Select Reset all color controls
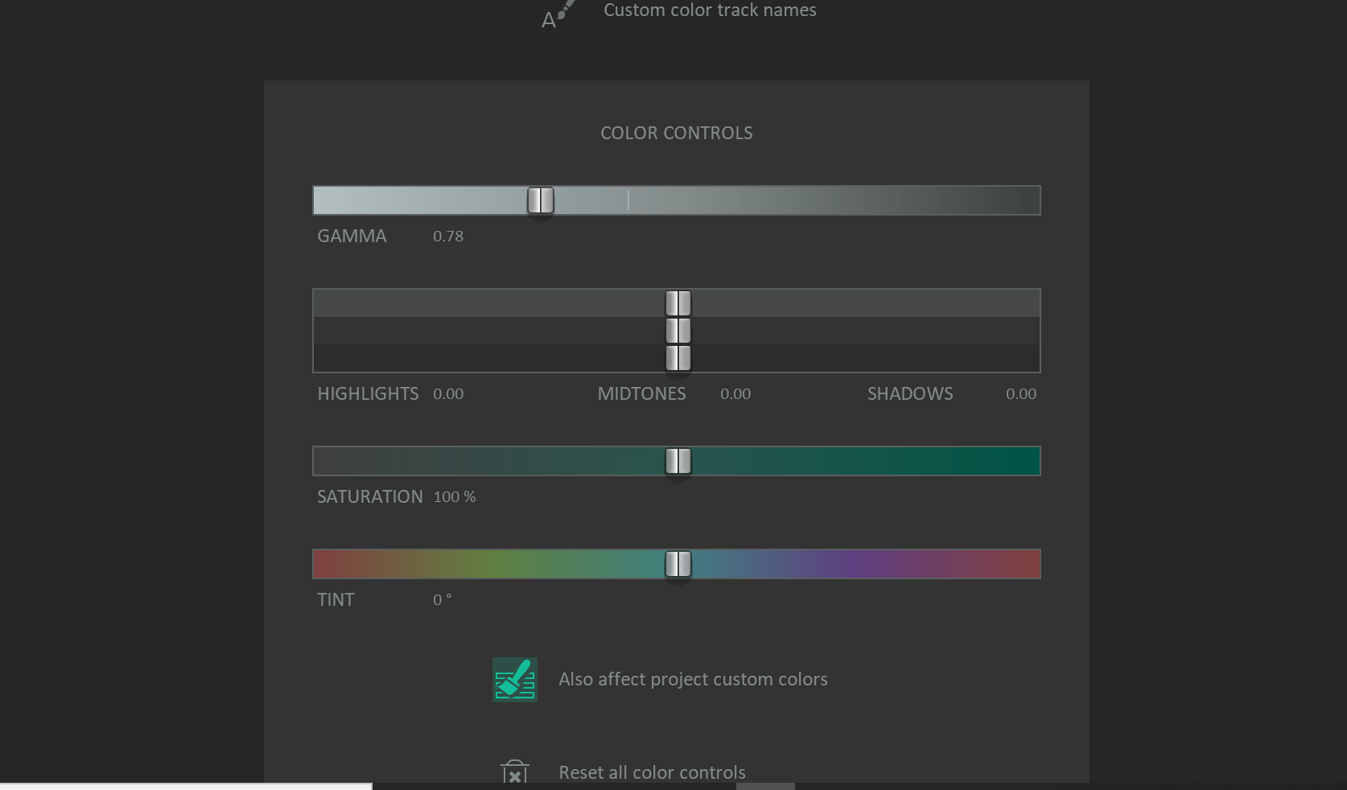1347x790 pixels. [651, 772]
